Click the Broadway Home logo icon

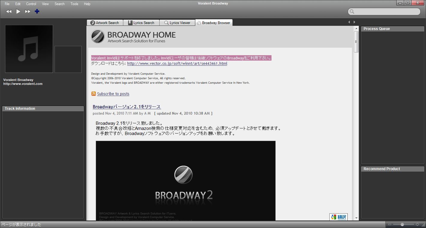click(x=98, y=37)
